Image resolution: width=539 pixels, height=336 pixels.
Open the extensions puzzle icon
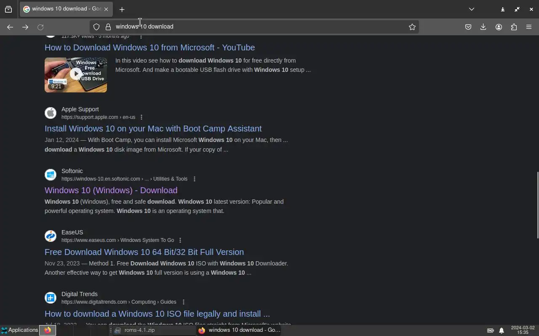tap(514, 27)
